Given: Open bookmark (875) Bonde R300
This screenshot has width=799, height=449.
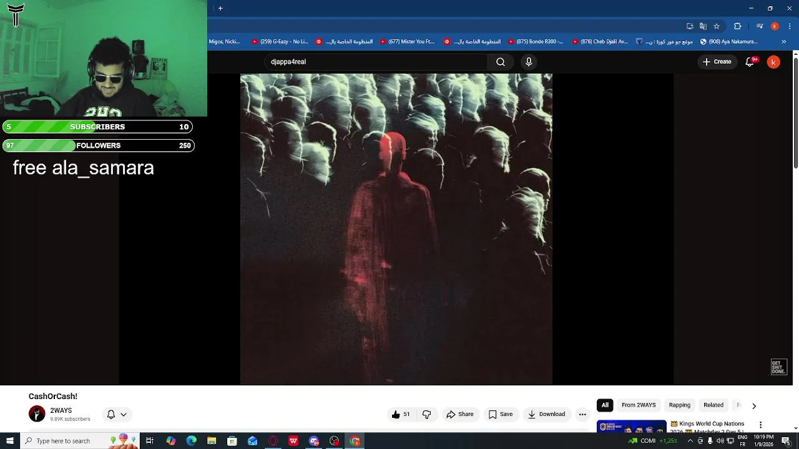Looking at the screenshot, I should tap(535, 42).
